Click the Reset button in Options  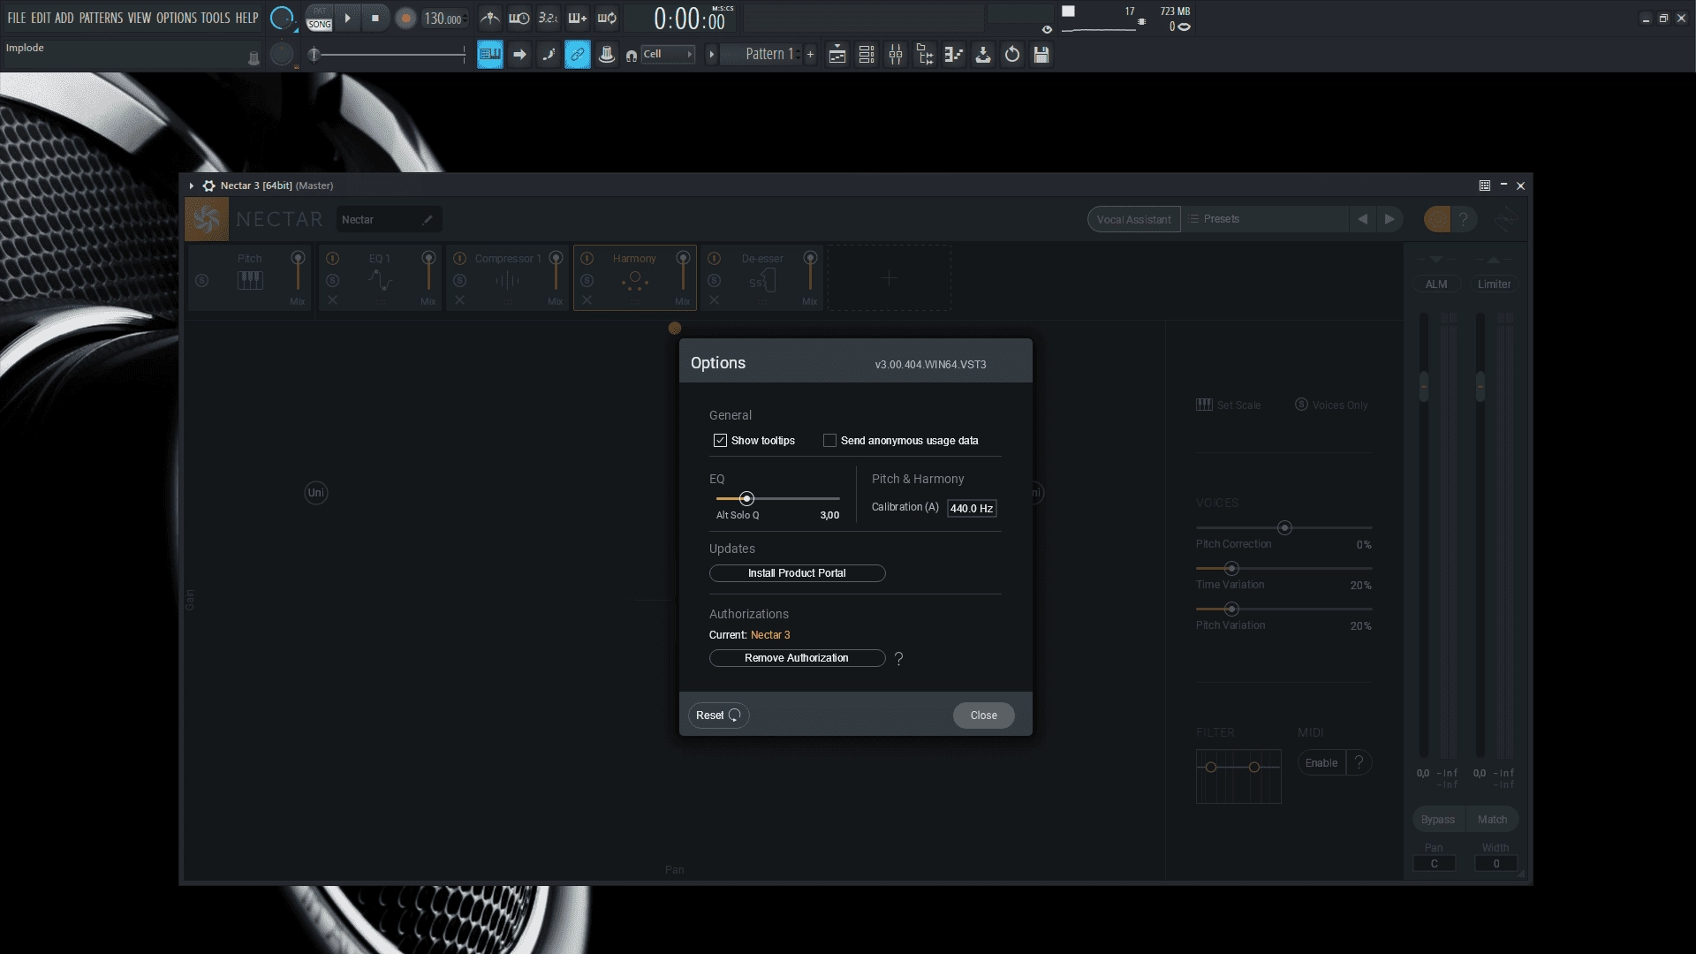(x=718, y=715)
